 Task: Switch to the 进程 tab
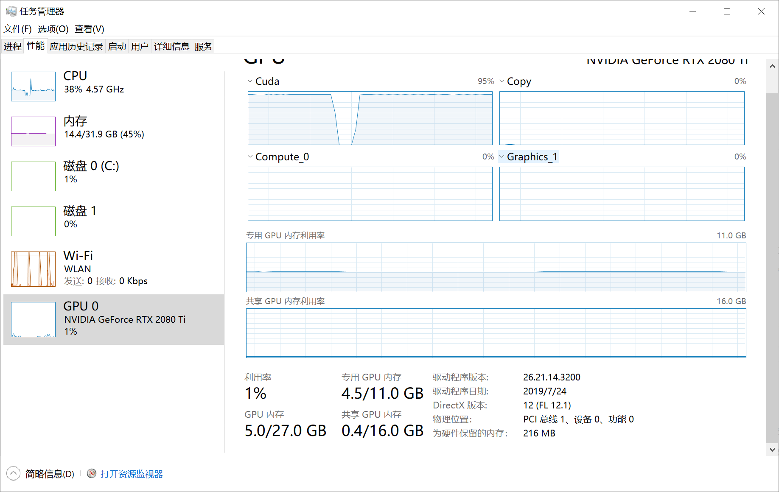[13, 47]
